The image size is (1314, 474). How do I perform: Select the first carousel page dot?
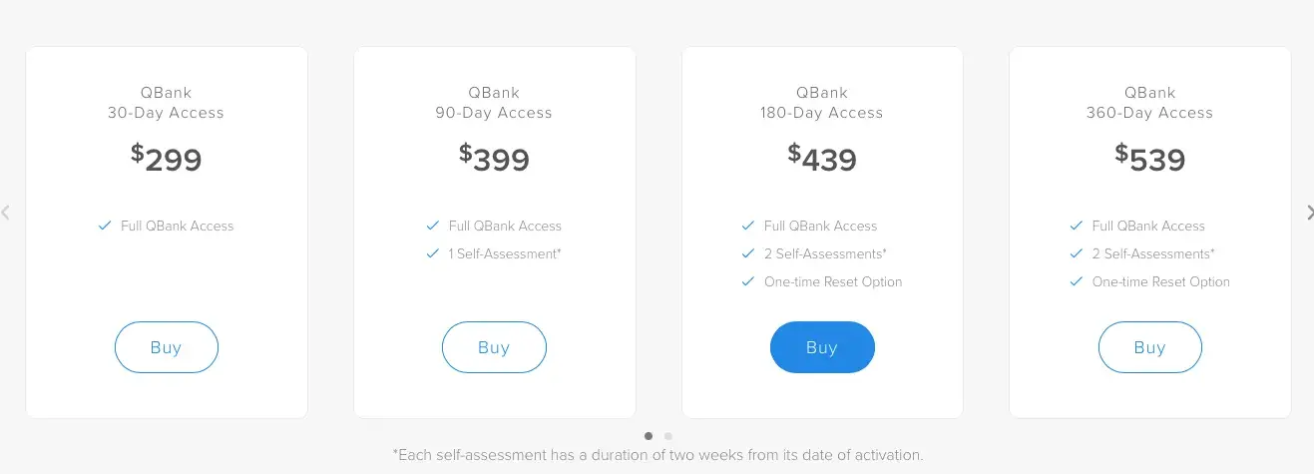coord(649,436)
